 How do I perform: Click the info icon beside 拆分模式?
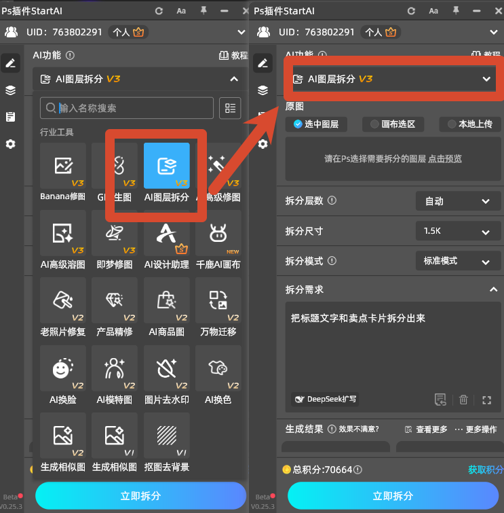pyautogui.click(x=332, y=261)
